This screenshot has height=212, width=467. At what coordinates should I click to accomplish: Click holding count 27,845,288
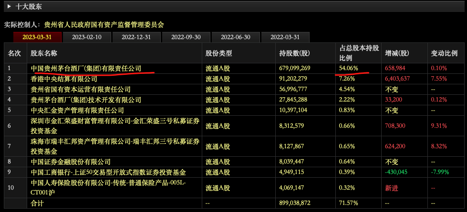293,100
